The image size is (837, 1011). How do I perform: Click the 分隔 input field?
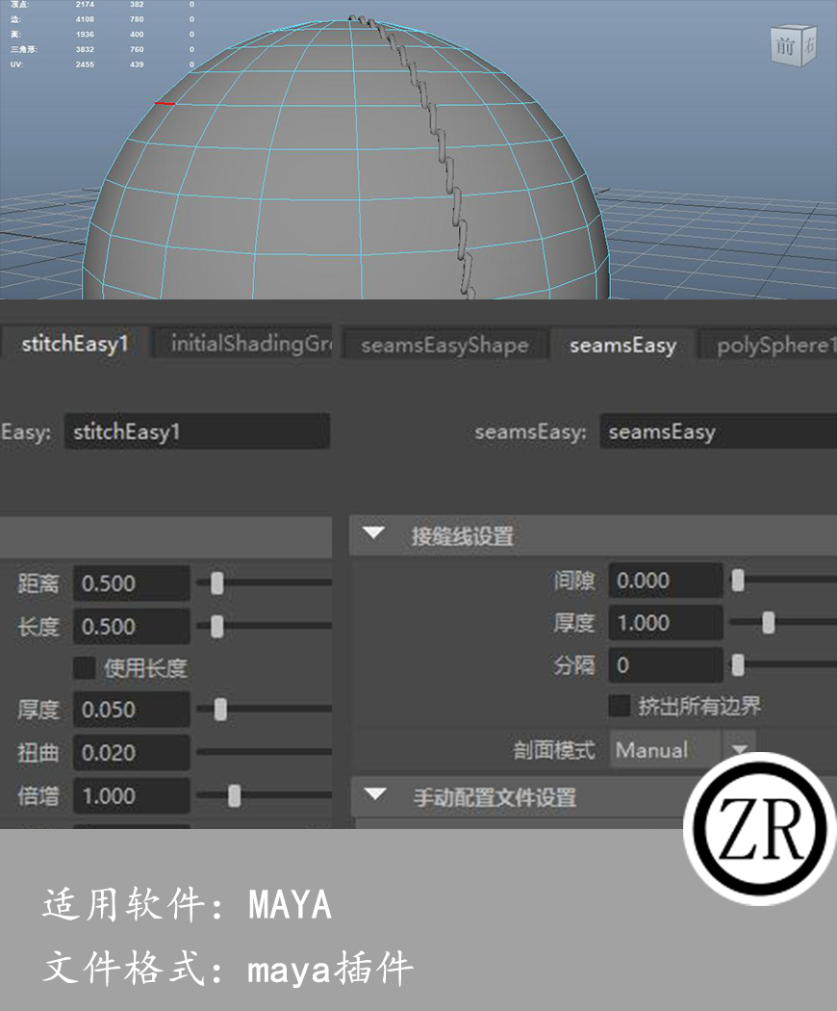click(x=664, y=665)
